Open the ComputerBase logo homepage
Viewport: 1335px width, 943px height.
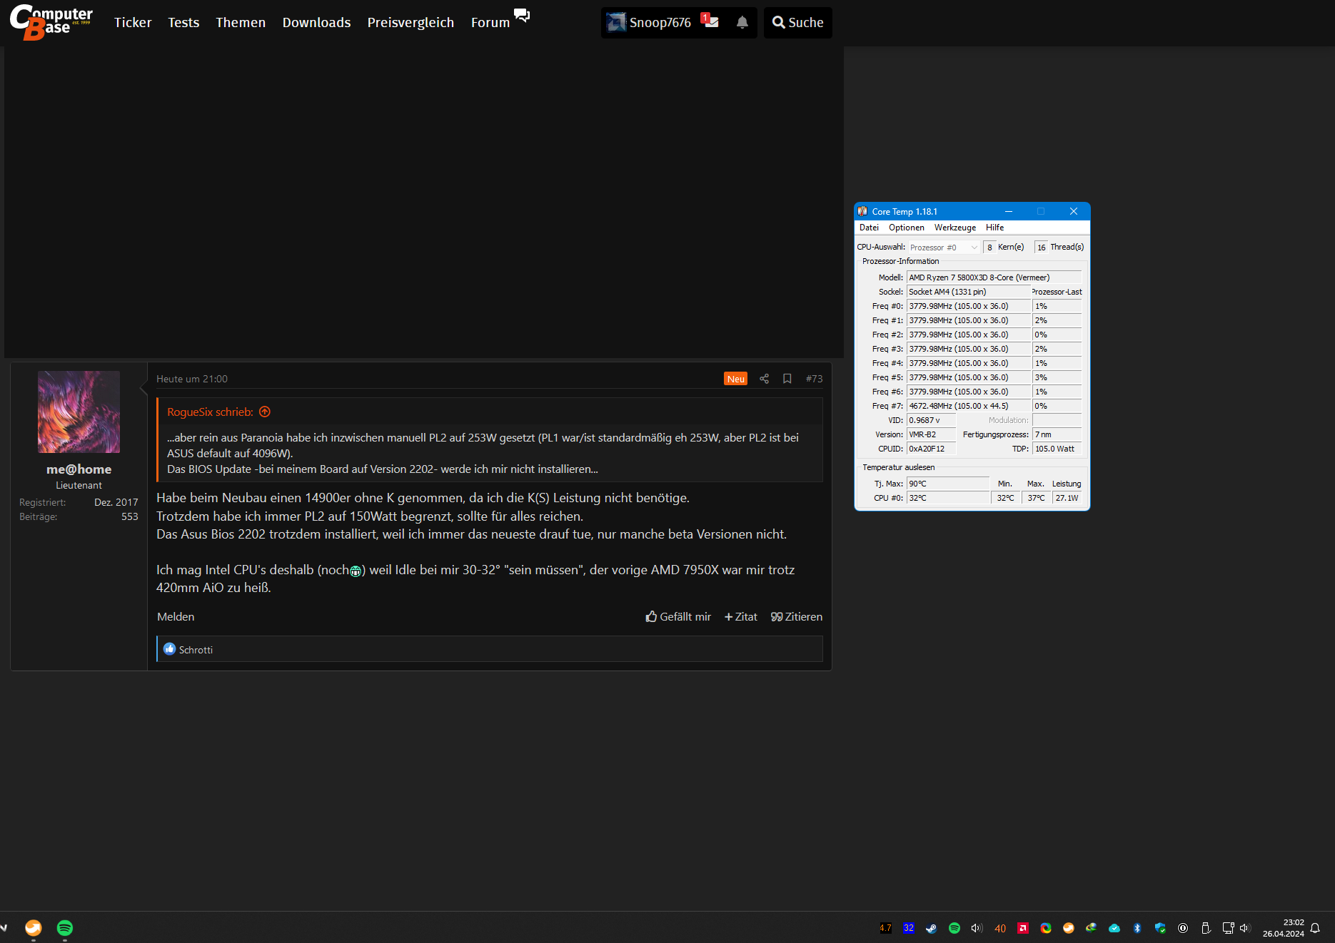point(51,22)
